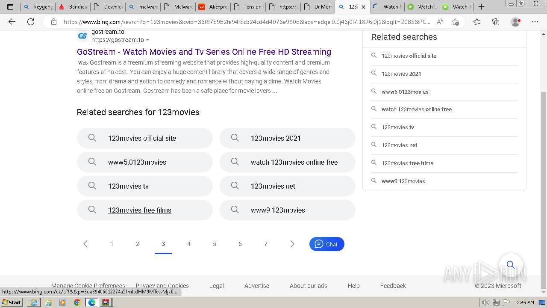Switch to the keygeng tab
547x308 pixels.
(38, 6)
